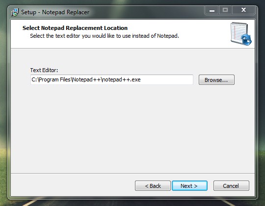Click the 'Select the text editor you would like' description

[x=105, y=36]
